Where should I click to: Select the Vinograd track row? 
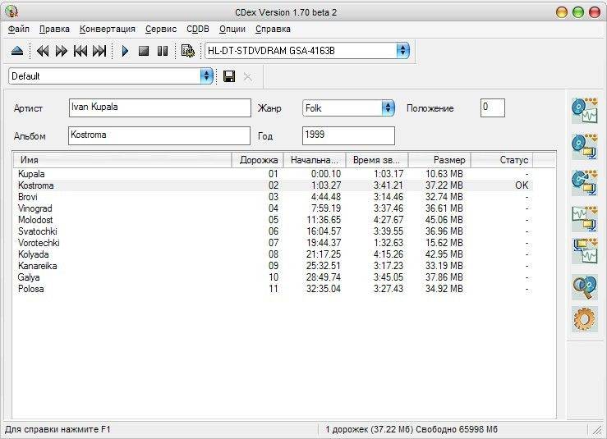(274, 208)
